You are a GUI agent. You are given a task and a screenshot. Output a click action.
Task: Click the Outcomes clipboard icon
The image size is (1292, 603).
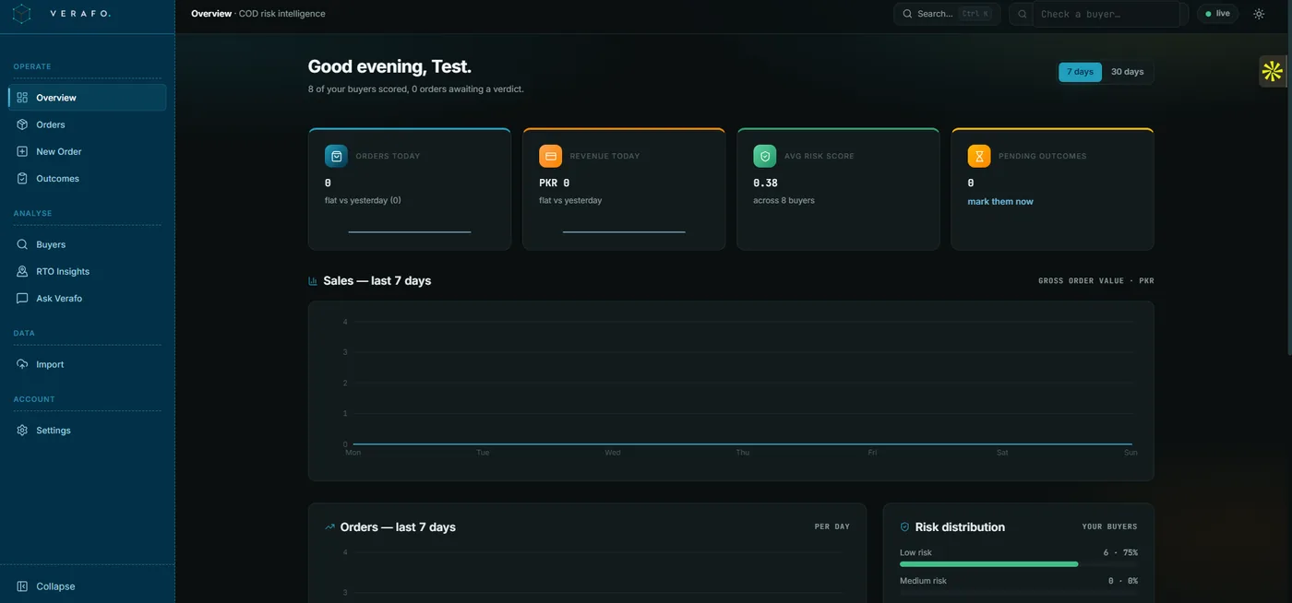[22, 178]
